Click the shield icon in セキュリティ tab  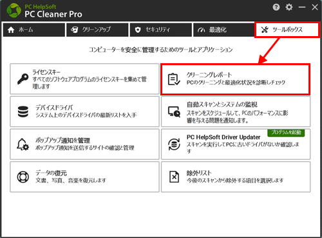point(138,30)
